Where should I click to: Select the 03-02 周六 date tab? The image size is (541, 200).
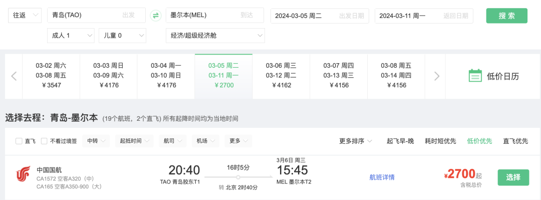51,76
